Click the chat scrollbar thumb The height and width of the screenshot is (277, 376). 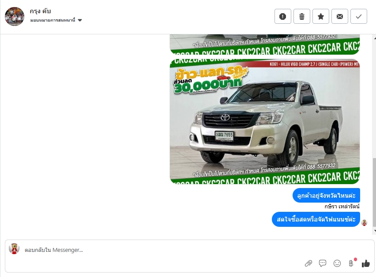(374, 192)
